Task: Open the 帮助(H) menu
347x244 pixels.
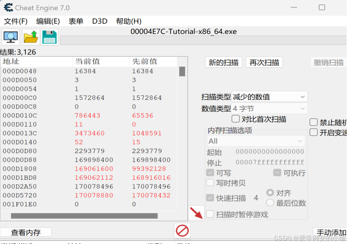Action: tap(128, 21)
